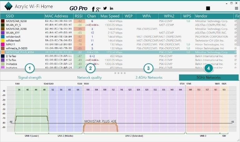Click PEGATRON CORPORATION vendor cell
Screen dimensions: 240x142
coord(212,37)
